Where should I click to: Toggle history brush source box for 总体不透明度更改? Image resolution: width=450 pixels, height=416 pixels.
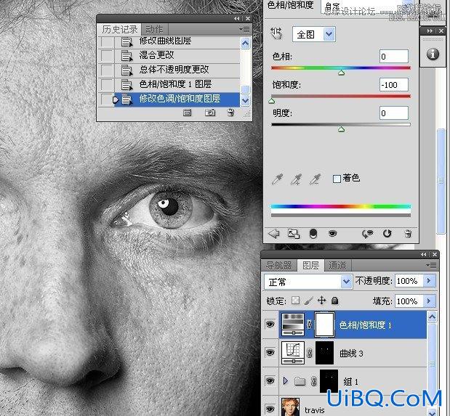pyautogui.click(x=107, y=70)
